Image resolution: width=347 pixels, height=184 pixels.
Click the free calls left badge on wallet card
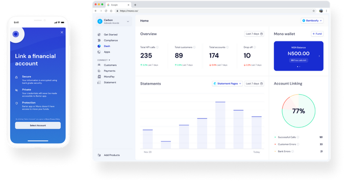tap(299, 60)
